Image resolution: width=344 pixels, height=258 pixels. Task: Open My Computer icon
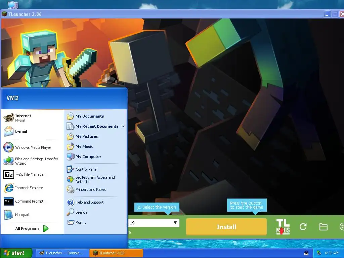[71, 157]
